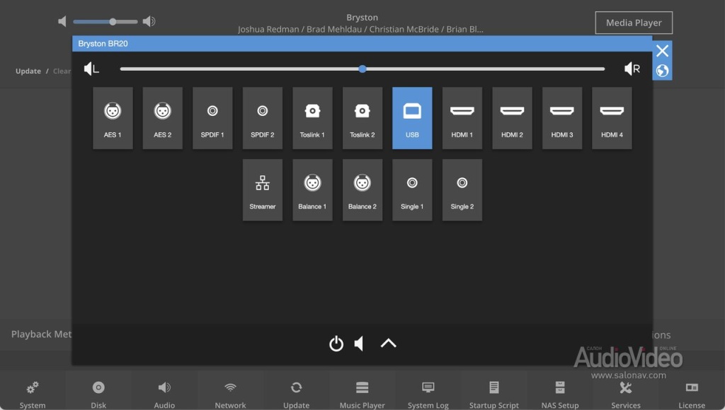The width and height of the screenshot is (725, 410).
Task: Select the Streamer network input
Action: pyautogui.click(x=262, y=189)
